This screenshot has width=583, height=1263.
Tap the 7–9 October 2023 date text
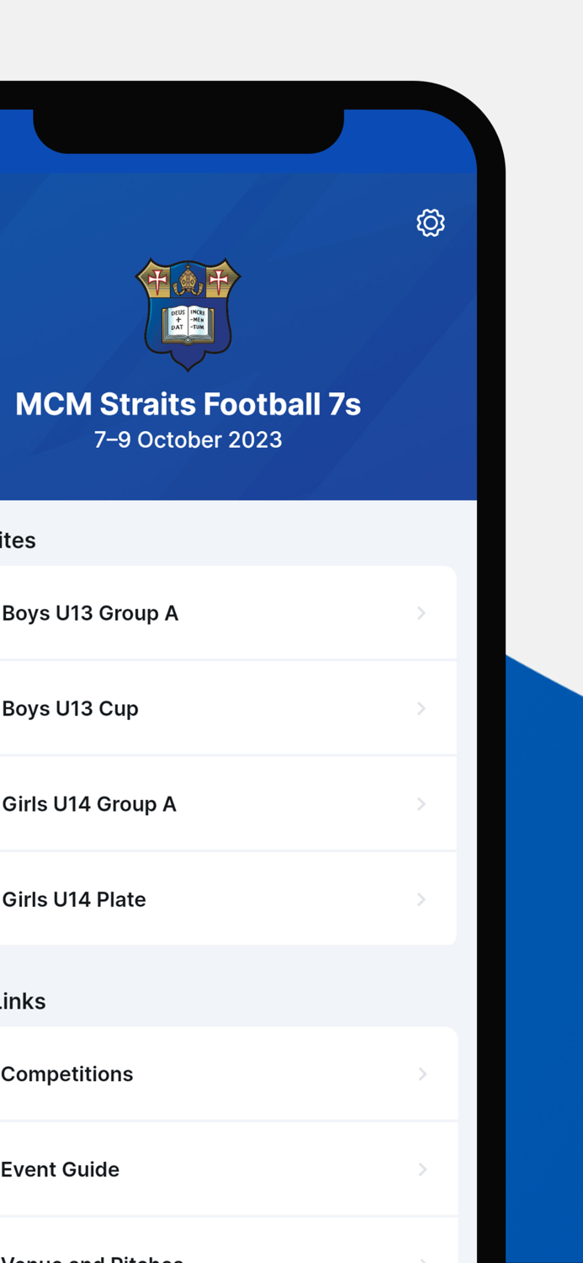188,439
